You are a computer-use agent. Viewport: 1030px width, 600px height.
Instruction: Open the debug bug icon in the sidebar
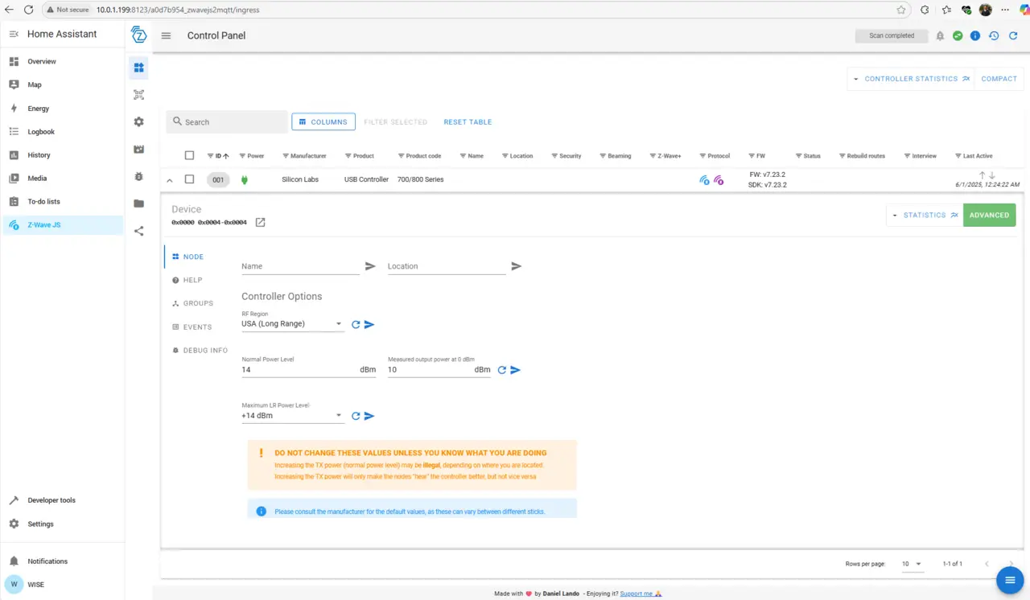tap(138, 176)
